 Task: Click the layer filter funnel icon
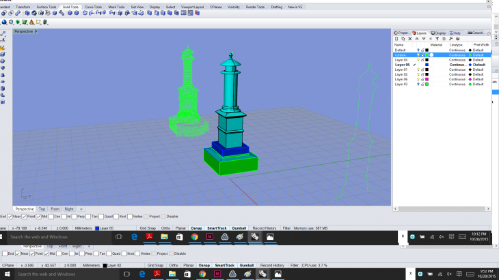[436, 39]
